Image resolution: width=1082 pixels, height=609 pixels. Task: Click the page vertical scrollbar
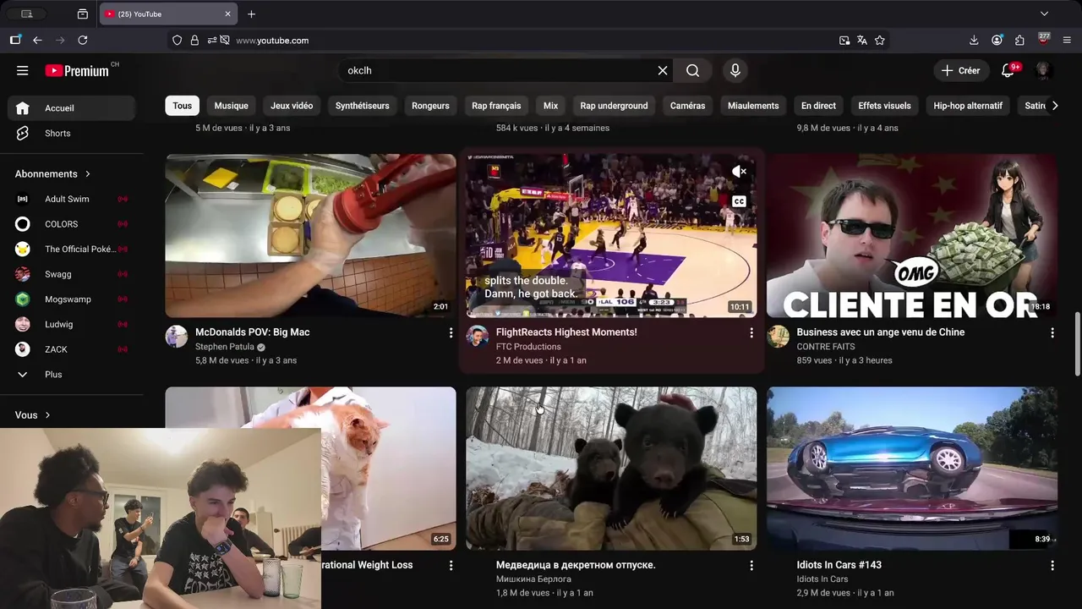tap(1077, 344)
